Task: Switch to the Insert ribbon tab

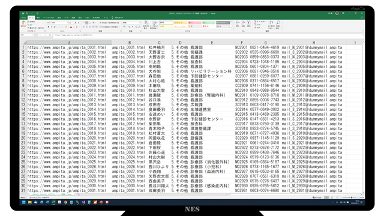Action: tap(38, 17)
